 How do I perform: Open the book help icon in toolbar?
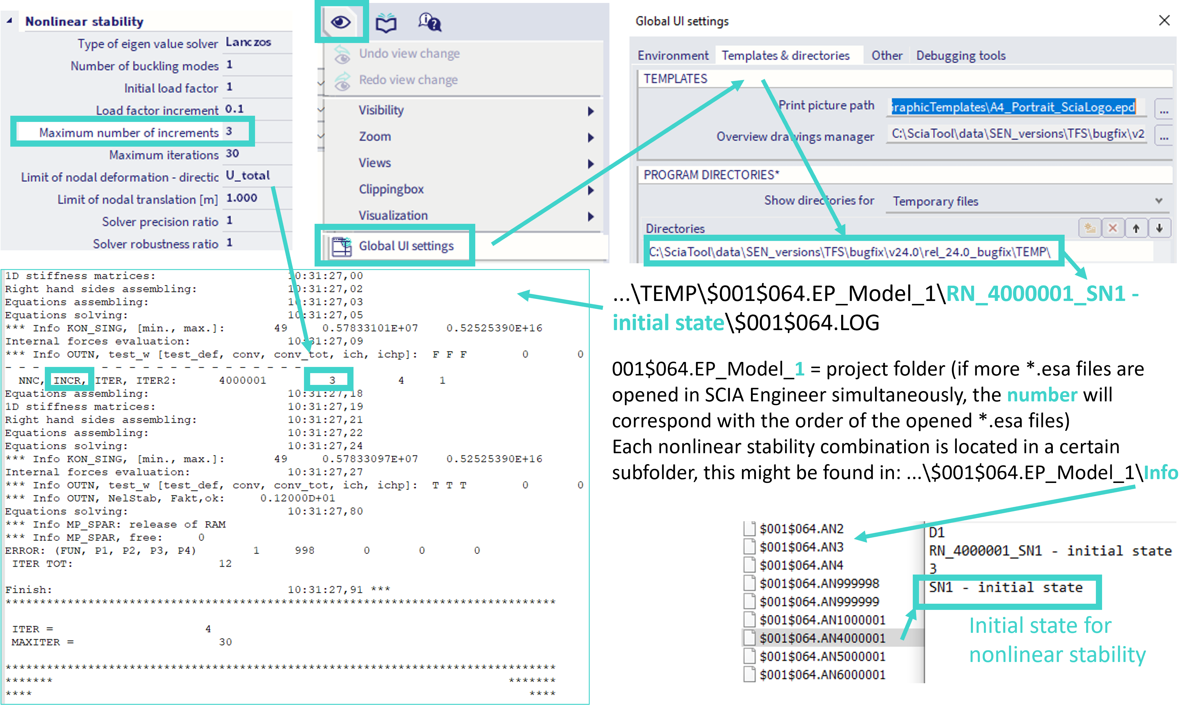click(x=386, y=22)
